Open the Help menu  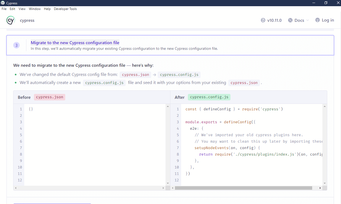pyautogui.click(x=47, y=9)
